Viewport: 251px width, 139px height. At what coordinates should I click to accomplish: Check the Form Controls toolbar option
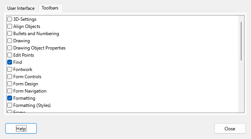9,77
